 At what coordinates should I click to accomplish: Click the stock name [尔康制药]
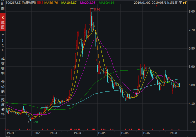tap(29, 2)
